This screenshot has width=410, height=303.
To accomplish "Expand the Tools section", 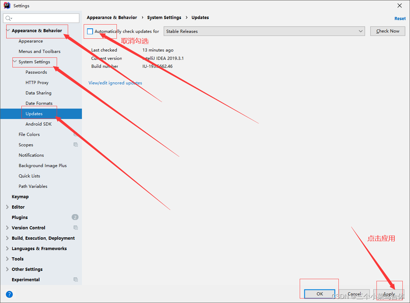I will (7, 259).
